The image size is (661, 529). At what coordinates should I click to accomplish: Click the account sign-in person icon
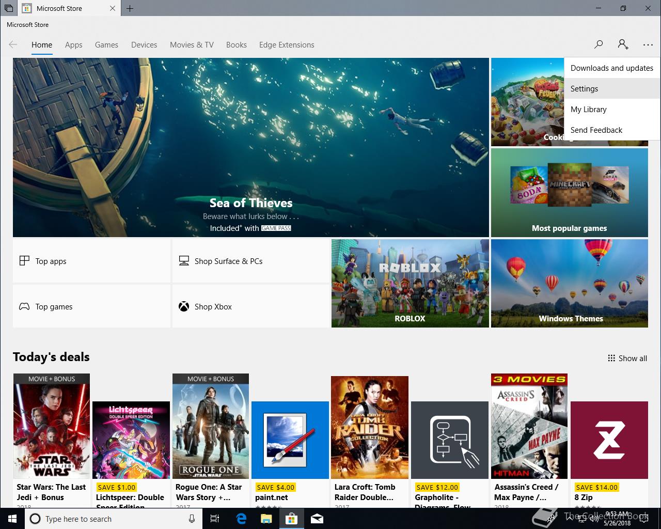(x=623, y=44)
